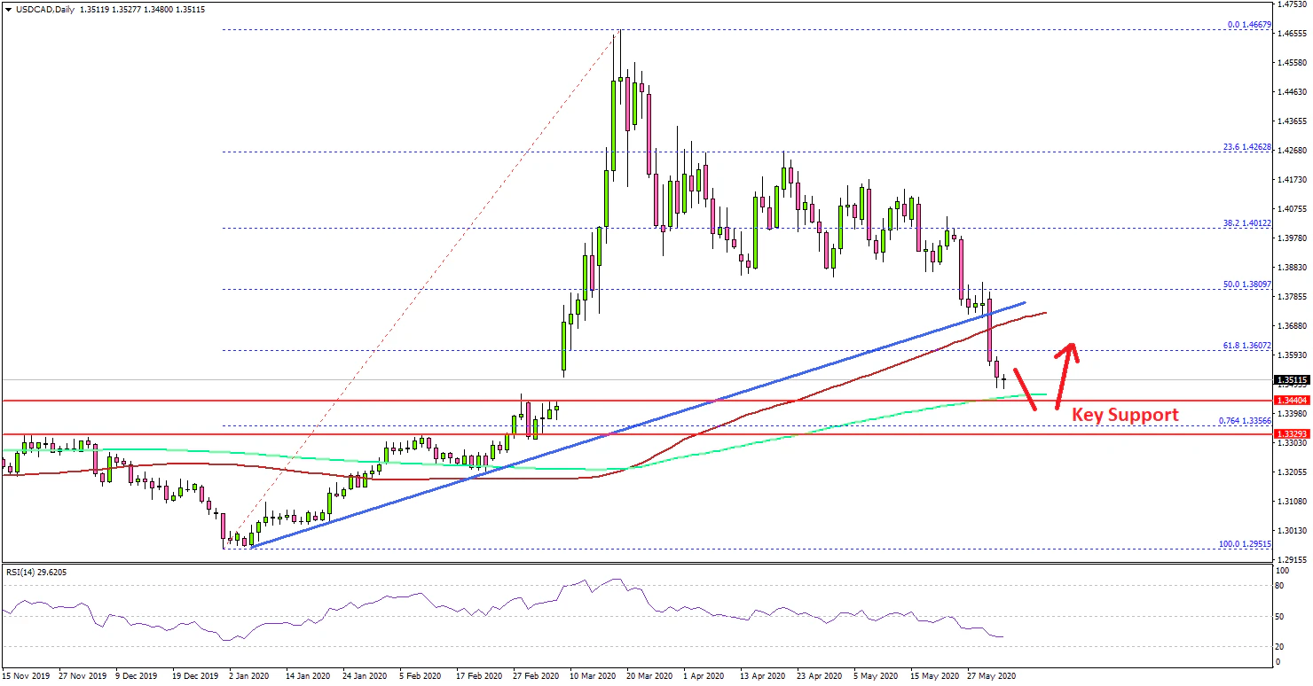
Task: Select the red 1.34404 price tag
Action: coord(1291,401)
